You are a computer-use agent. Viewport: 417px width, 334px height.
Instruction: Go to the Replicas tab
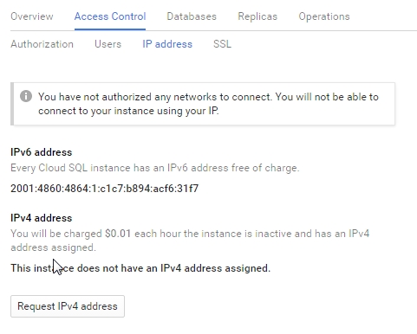click(x=257, y=16)
